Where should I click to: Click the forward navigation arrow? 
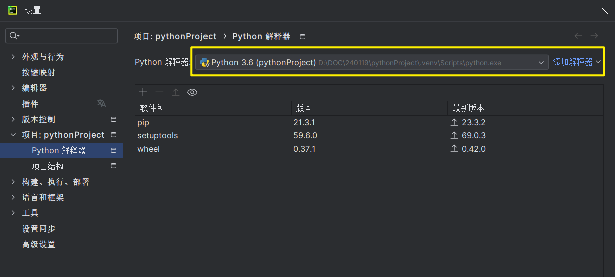594,36
